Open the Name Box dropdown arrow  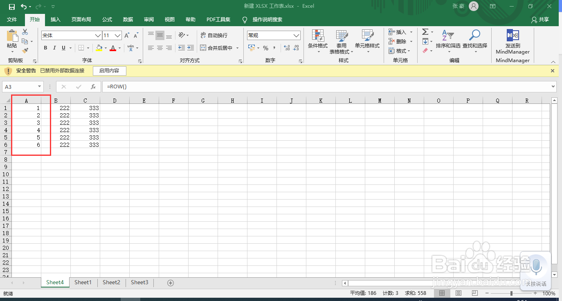click(x=39, y=87)
